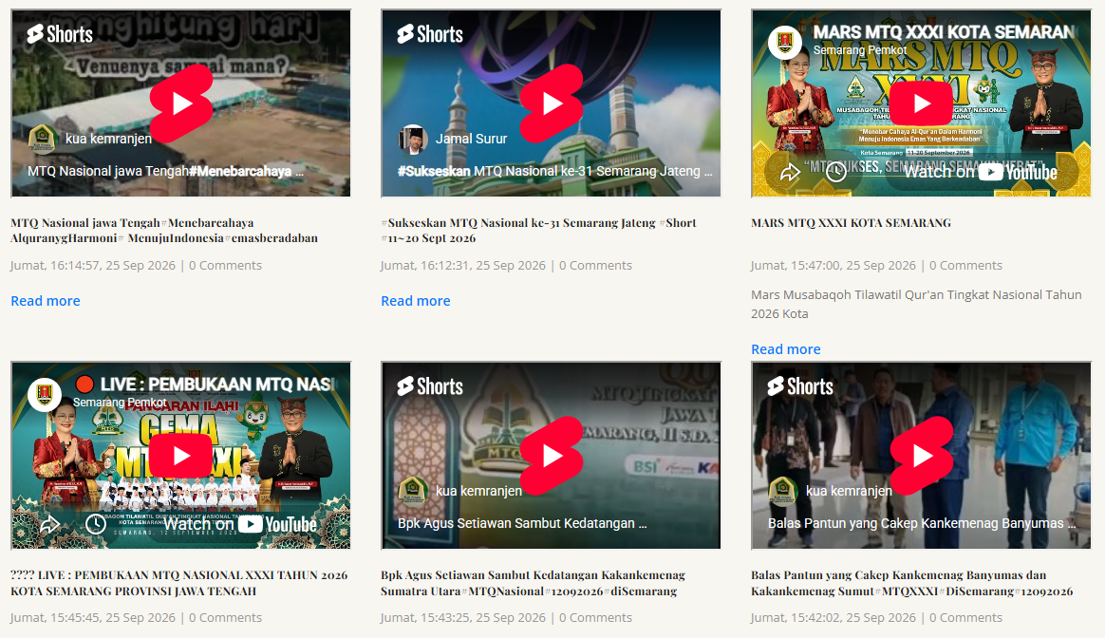View comments on the 15:47:00 post
1105x638 pixels.
(965, 265)
